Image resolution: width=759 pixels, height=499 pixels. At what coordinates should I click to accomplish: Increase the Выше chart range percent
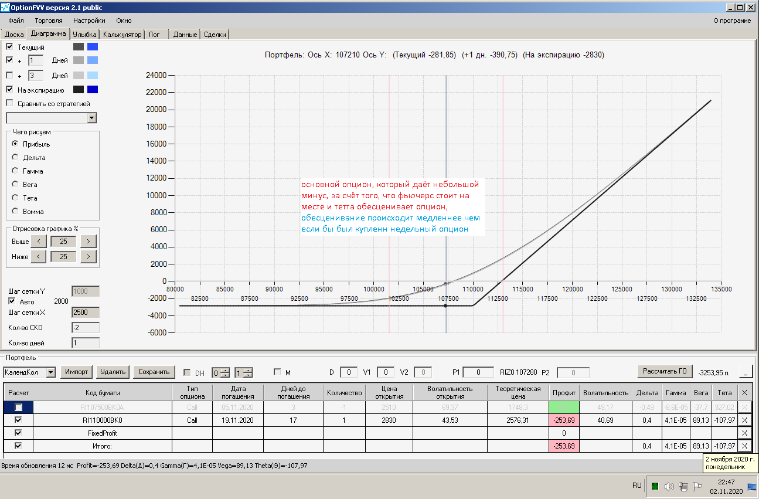pos(89,241)
